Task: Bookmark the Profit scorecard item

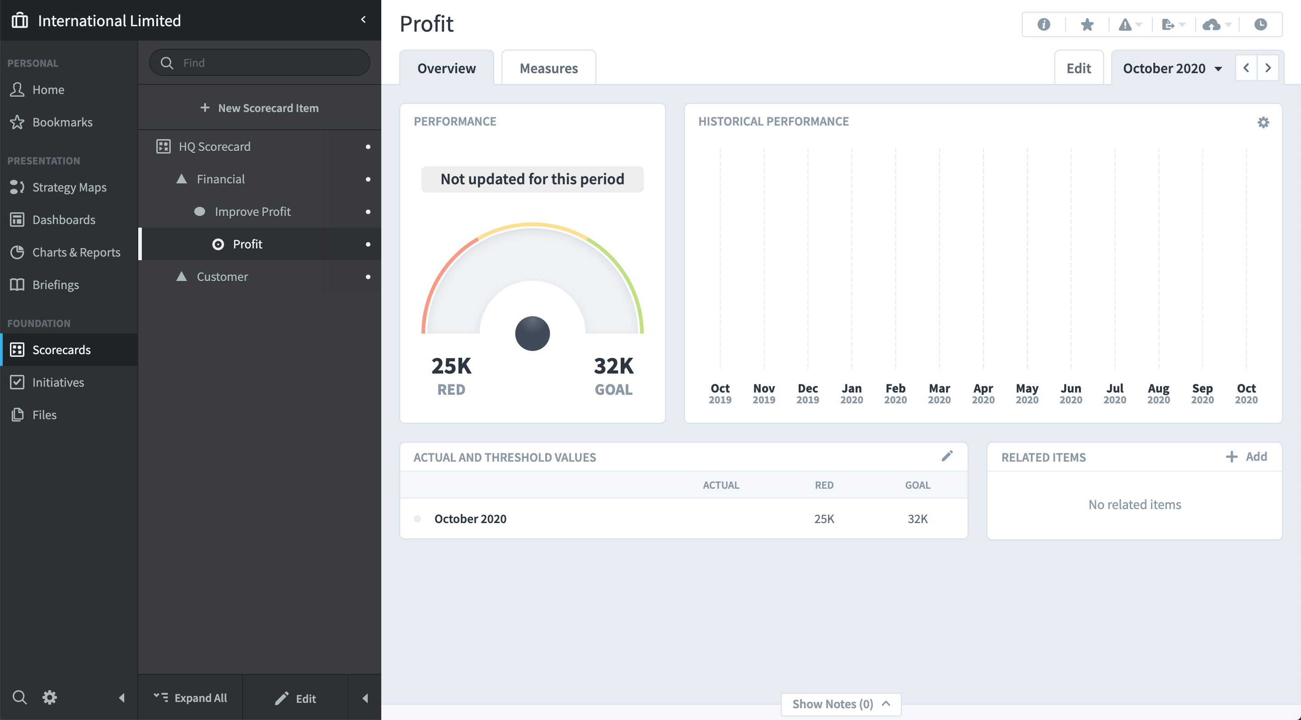Action: click(1087, 24)
